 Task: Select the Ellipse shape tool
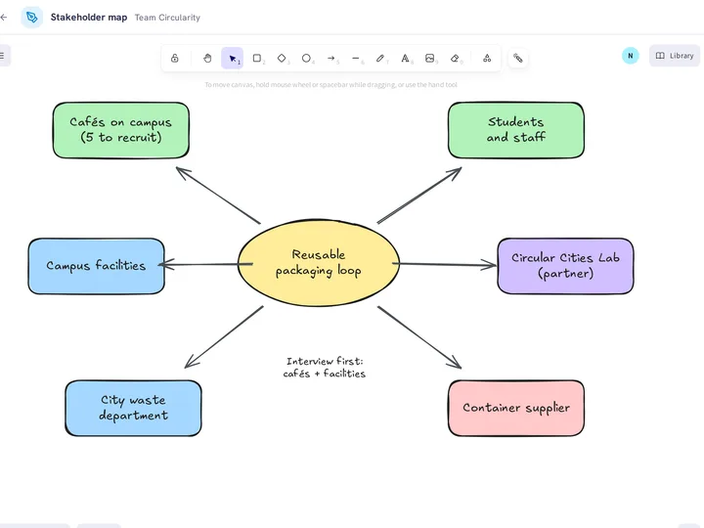tap(306, 58)
